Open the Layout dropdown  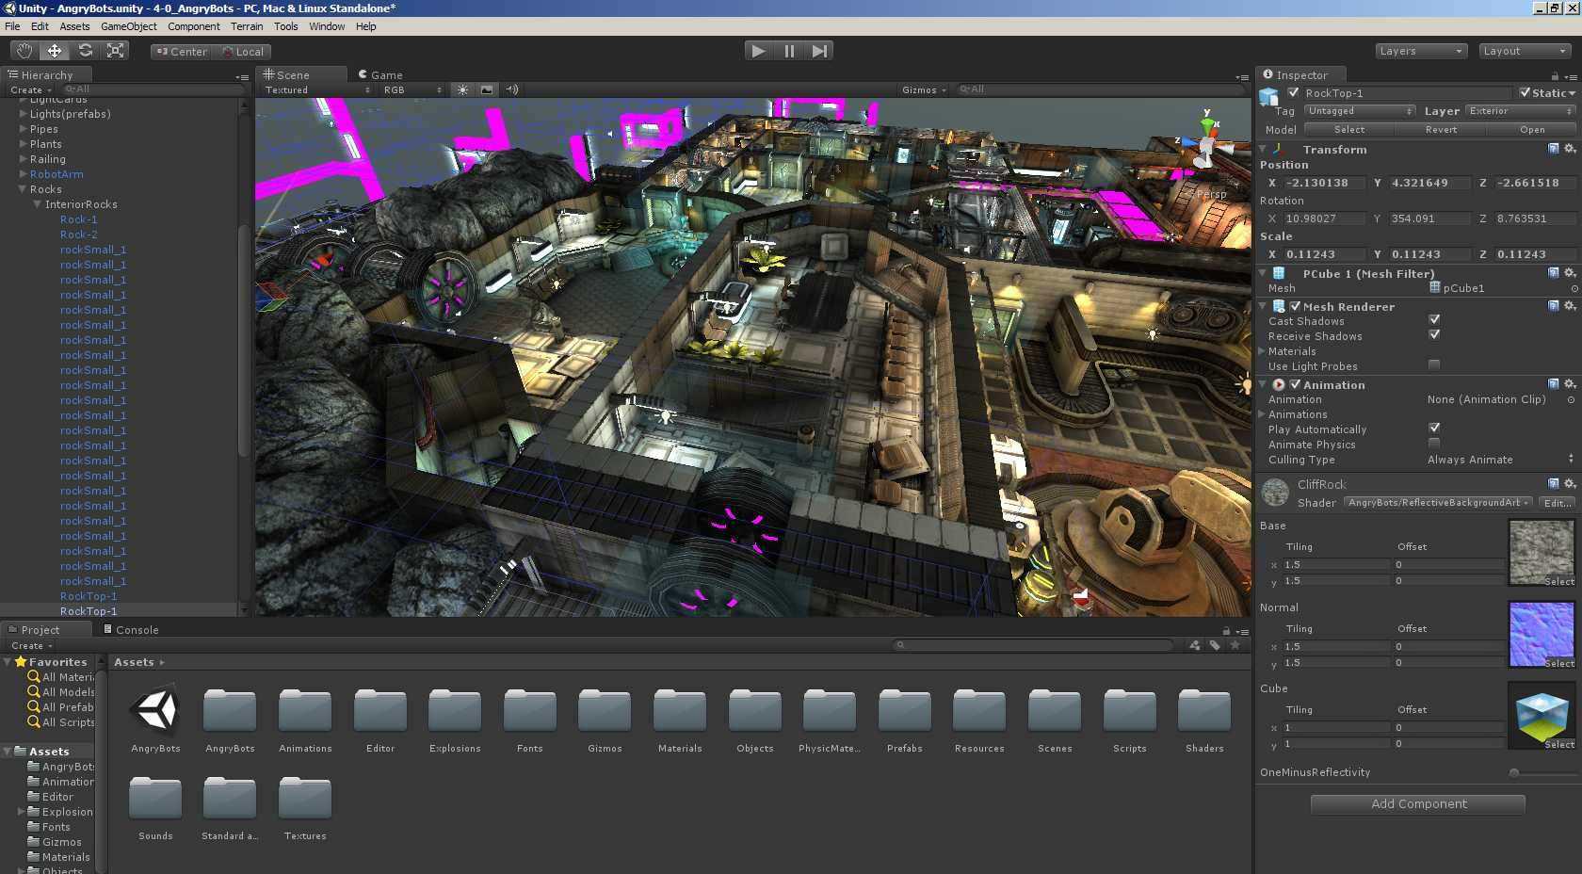click(1524, 51)
